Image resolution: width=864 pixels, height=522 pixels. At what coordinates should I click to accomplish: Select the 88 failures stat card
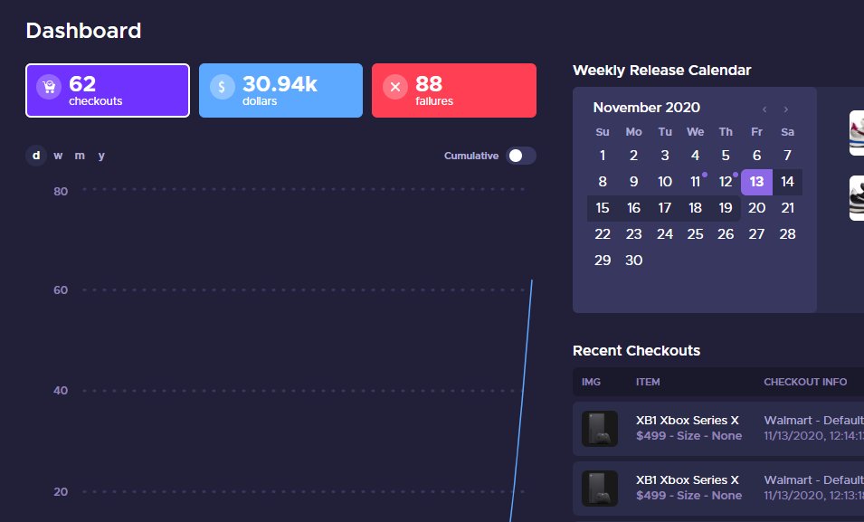click(x=454, y=90)
